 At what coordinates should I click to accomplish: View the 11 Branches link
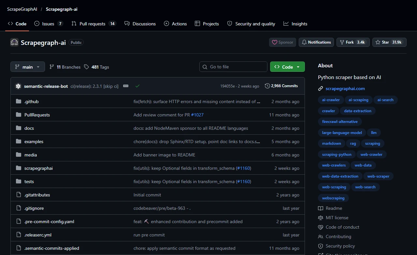pos(65,67)
